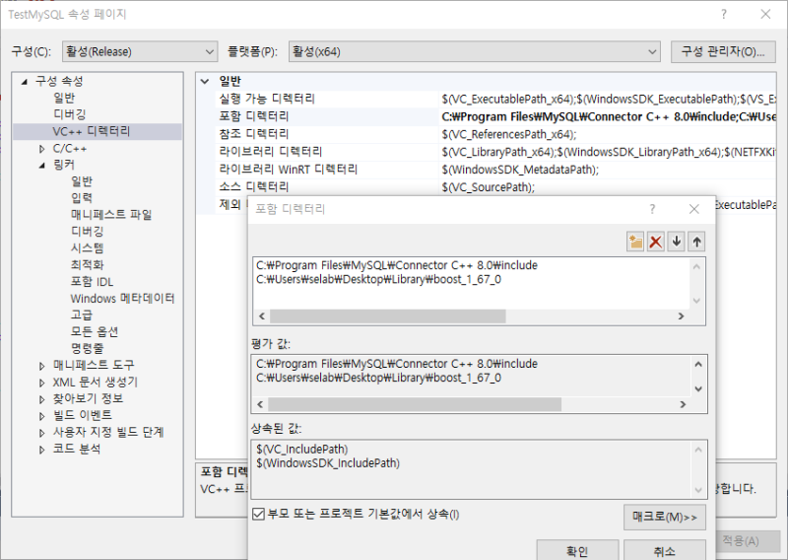Expand the 매니페스트 도구 node
The image size is (788, 560).
click(42, 366)
